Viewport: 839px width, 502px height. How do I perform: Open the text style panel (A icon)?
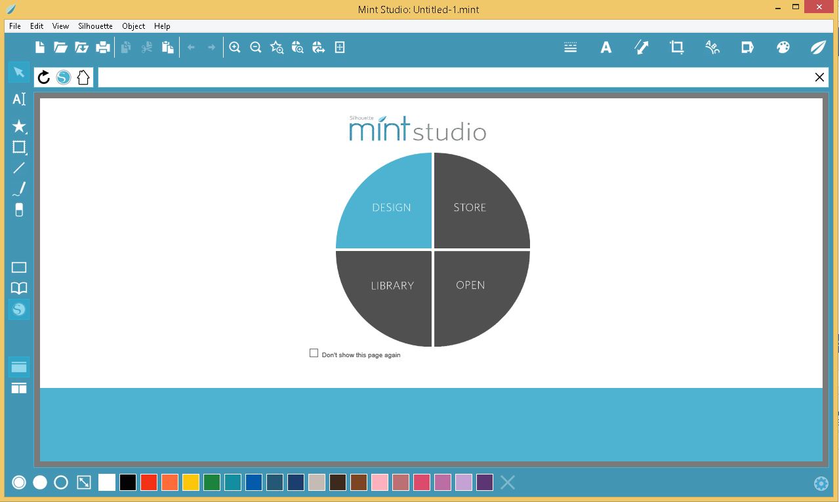(606, 47)
